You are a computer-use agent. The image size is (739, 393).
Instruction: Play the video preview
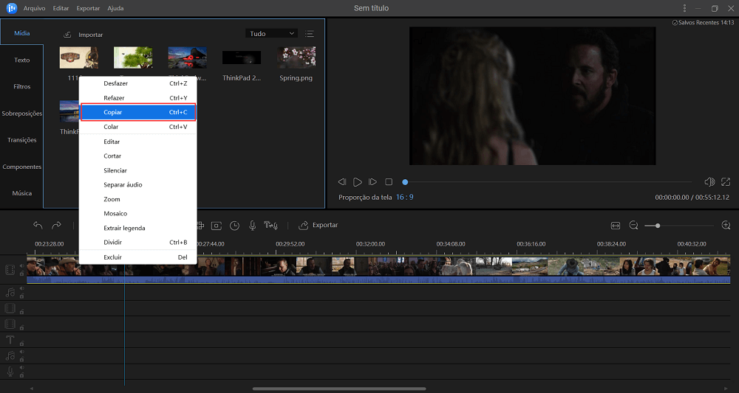tap(358, 181)
